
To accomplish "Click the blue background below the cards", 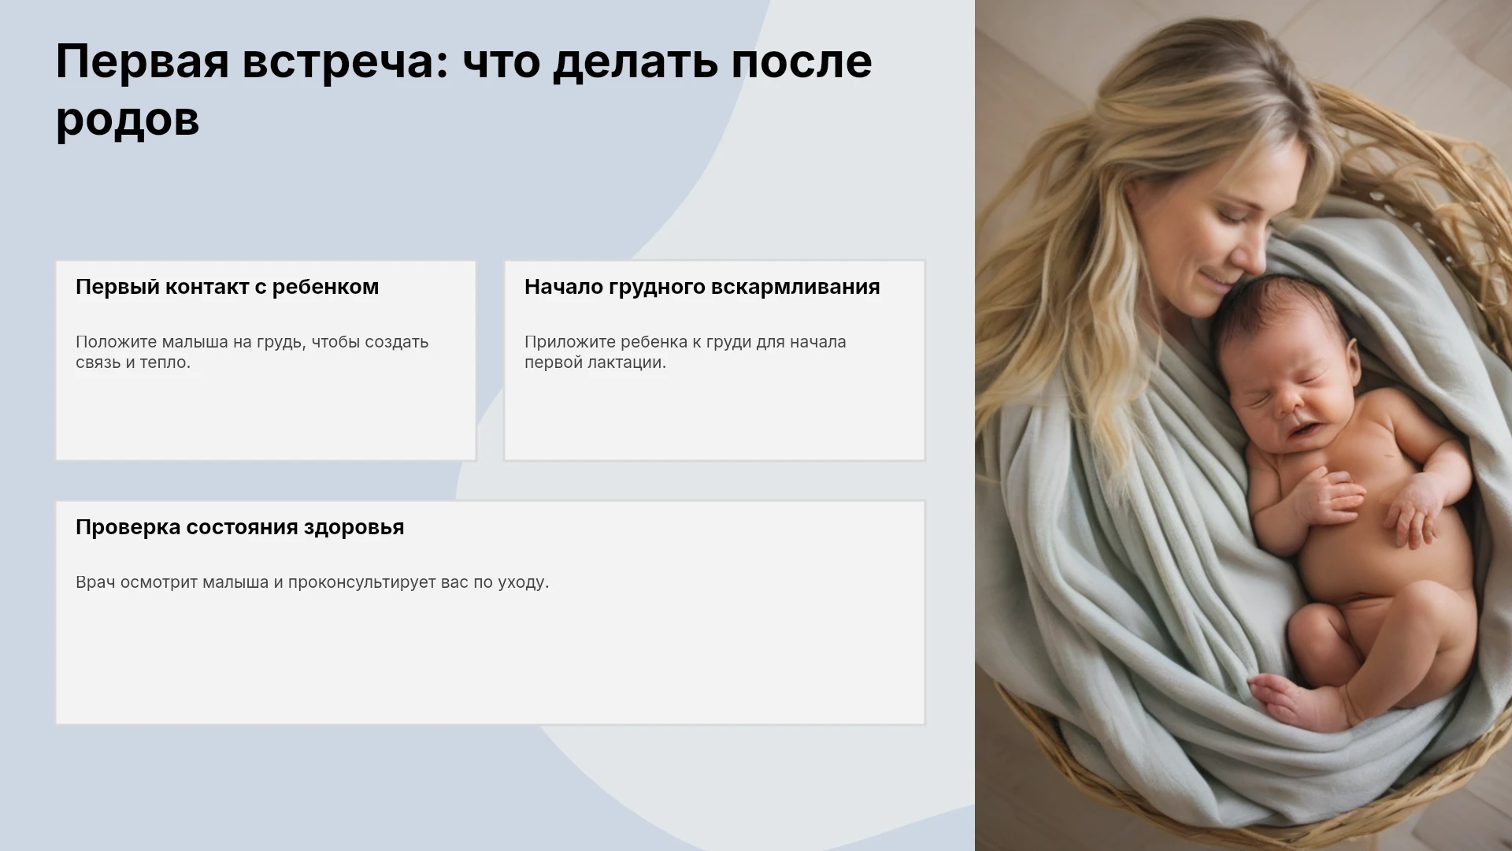I will click(x=315, y=788).
